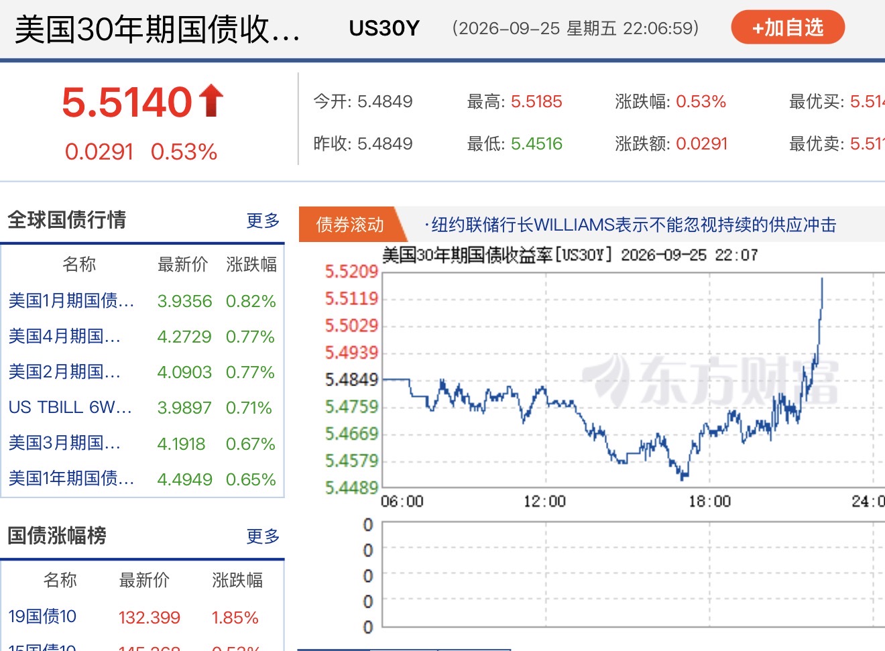Open 更多 link for 国债涨幅榜
The width and height of the screenshot is (885, 651).
[x=263, y=536]
